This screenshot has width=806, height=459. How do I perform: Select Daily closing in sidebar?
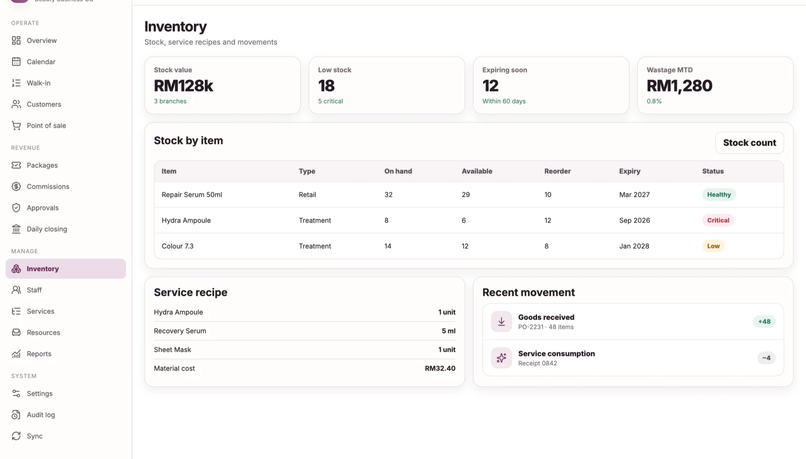click(x=65, y=229)
